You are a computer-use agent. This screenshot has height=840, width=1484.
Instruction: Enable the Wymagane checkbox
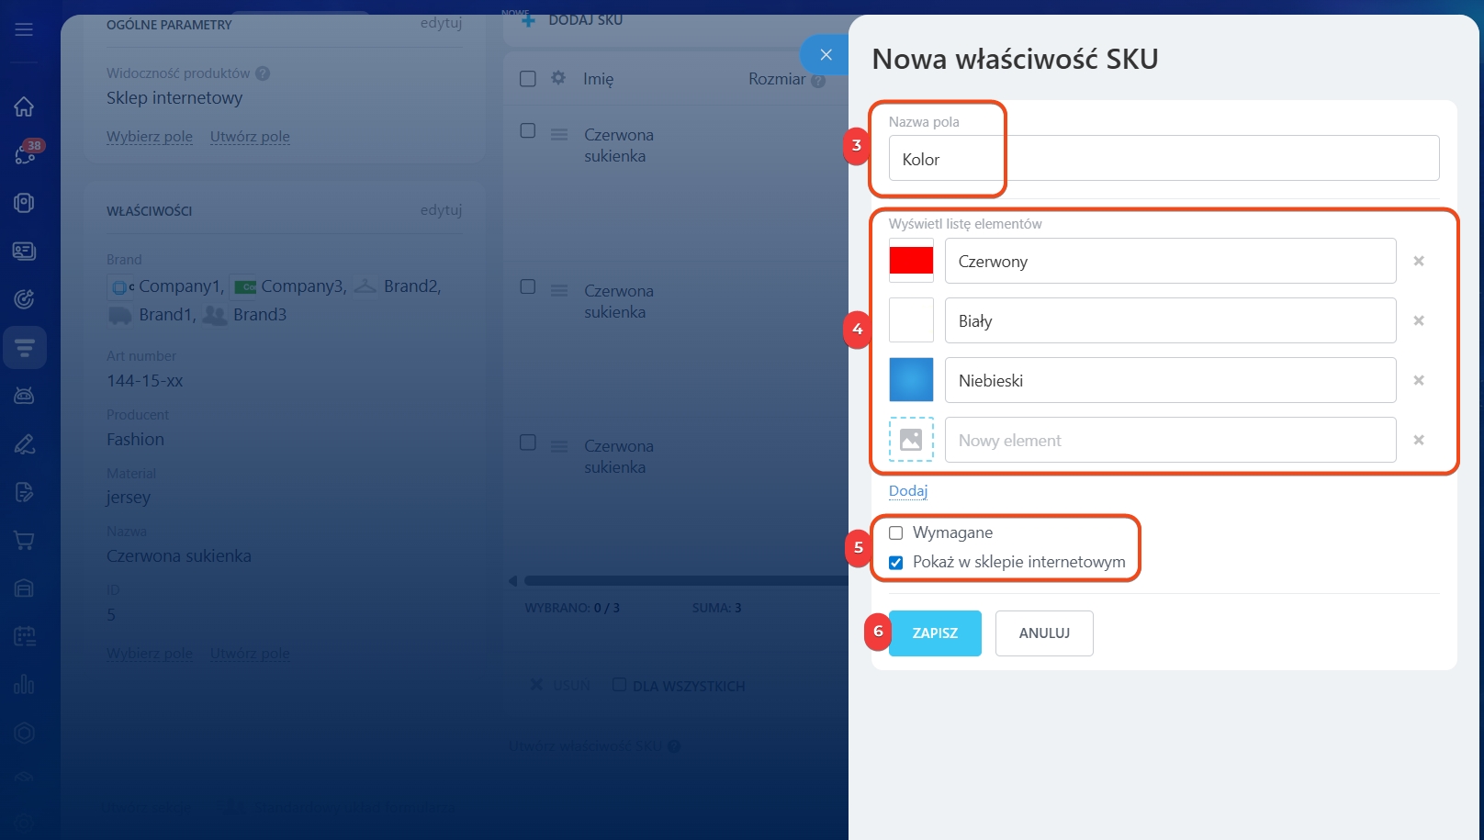[896, 533]
